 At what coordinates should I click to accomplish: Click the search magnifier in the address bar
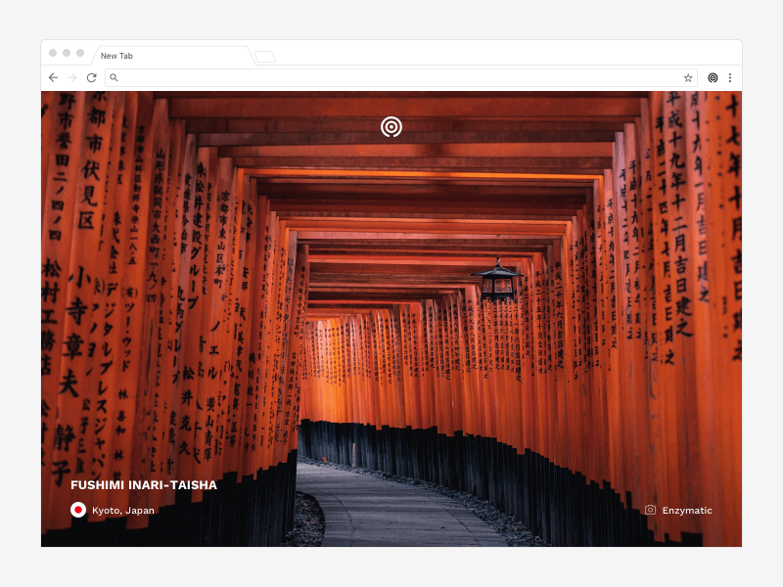(115, 77)
